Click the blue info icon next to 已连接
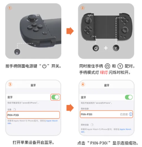The width and height of the screenshot is (142, 147). click(131, 114)
